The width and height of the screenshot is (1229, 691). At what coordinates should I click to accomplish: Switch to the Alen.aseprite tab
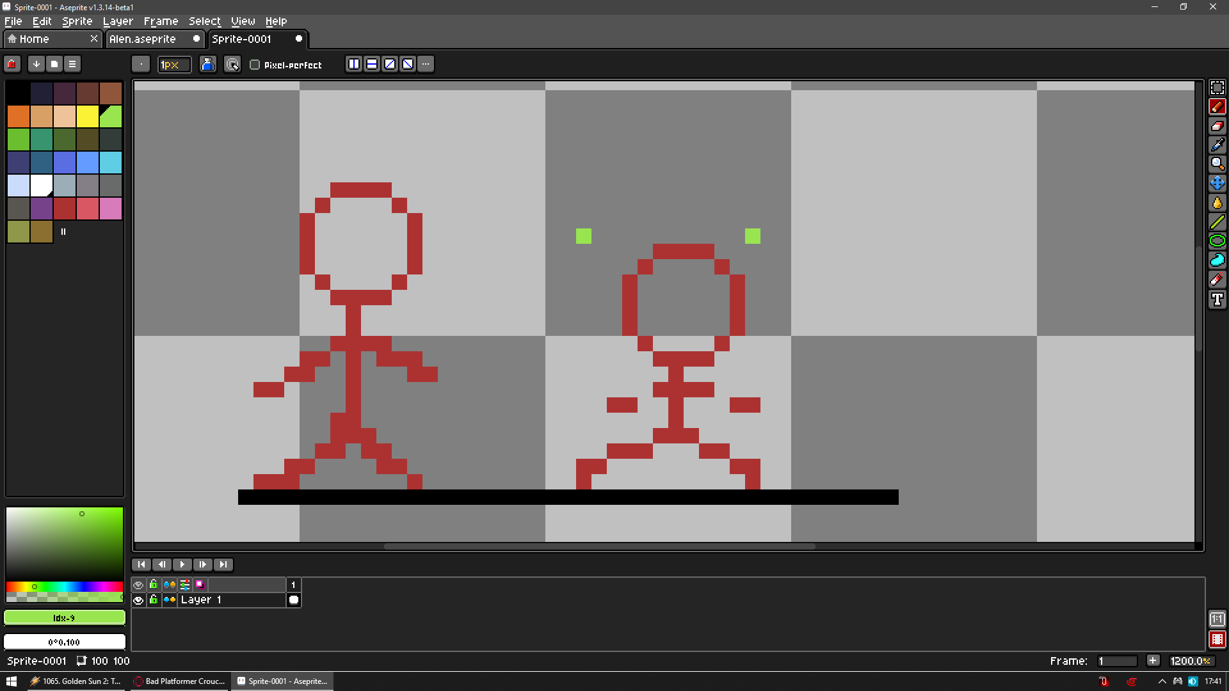coord(143,39)
